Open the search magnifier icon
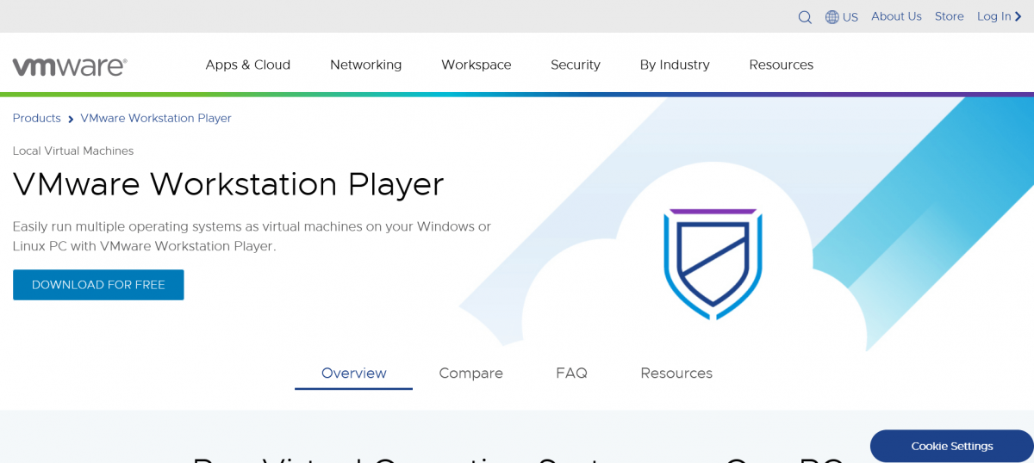Image resolution: width=1034 pixels, height=463 pixels. [805, 17]
